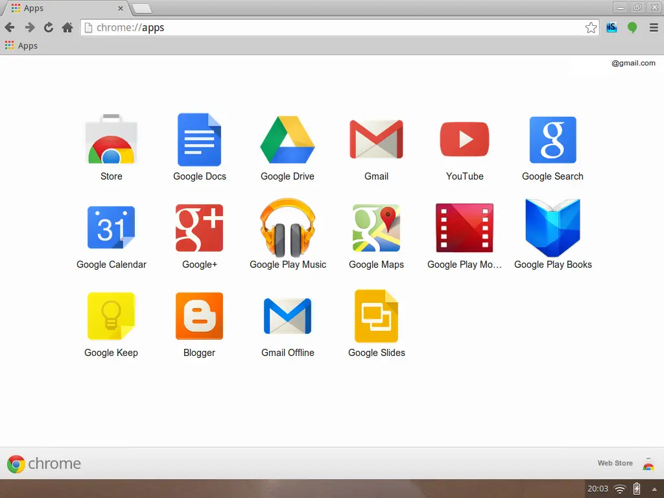This screenshot has height=498, width=664.
Task: Launch the YouTube app
Action: coord(464,139)
